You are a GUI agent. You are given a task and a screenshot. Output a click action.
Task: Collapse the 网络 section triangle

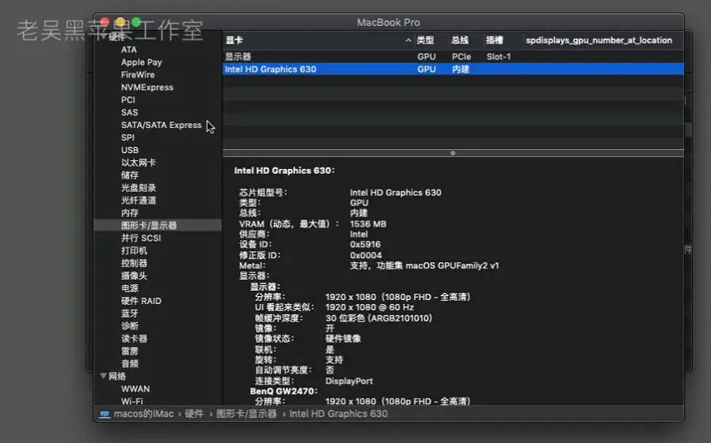(x=103, y=376)
